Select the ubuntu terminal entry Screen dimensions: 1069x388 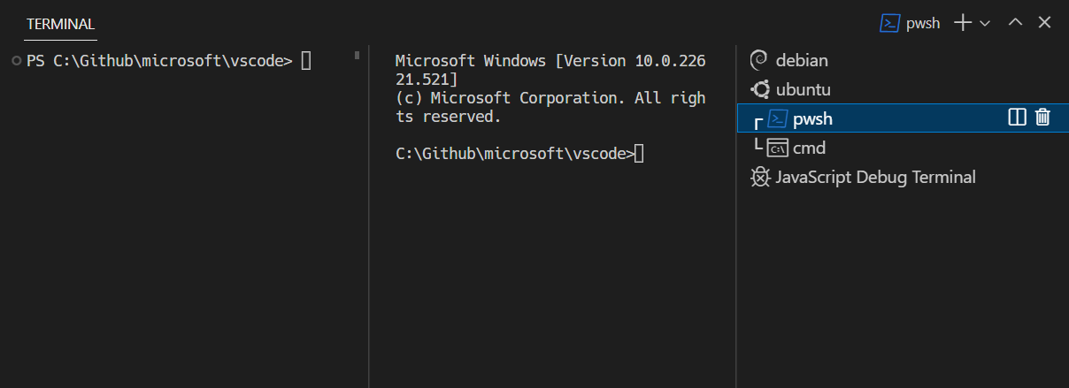[803, 89]
